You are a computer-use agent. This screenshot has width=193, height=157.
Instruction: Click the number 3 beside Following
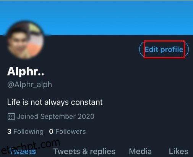[9, 131]
